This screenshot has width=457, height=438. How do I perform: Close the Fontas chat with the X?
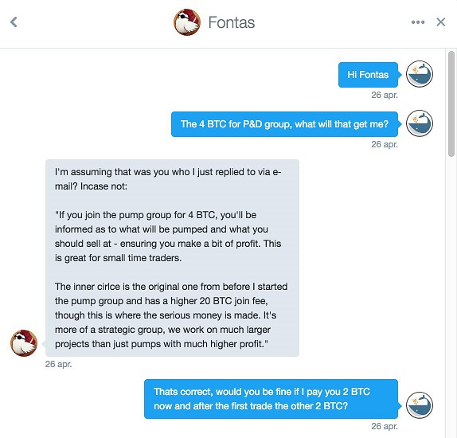tap(441, 22)
